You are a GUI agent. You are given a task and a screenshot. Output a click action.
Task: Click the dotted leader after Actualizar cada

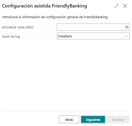[46, 27]
